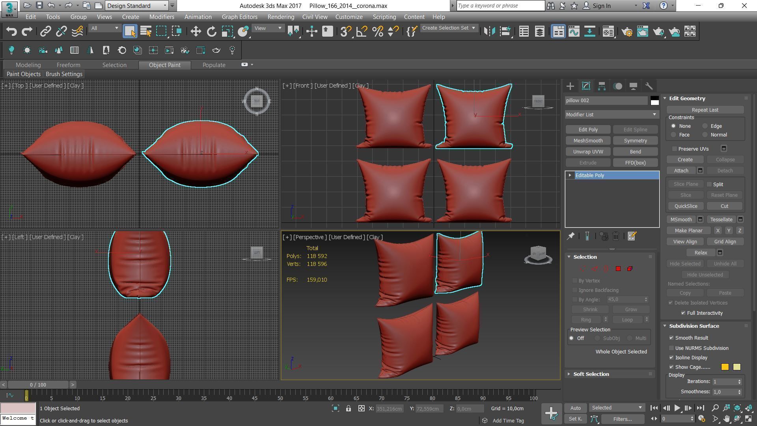Viewport: 757px width, 426px height.
Task: Choose the Select and Scale tool
Action: tap(227, 32)
